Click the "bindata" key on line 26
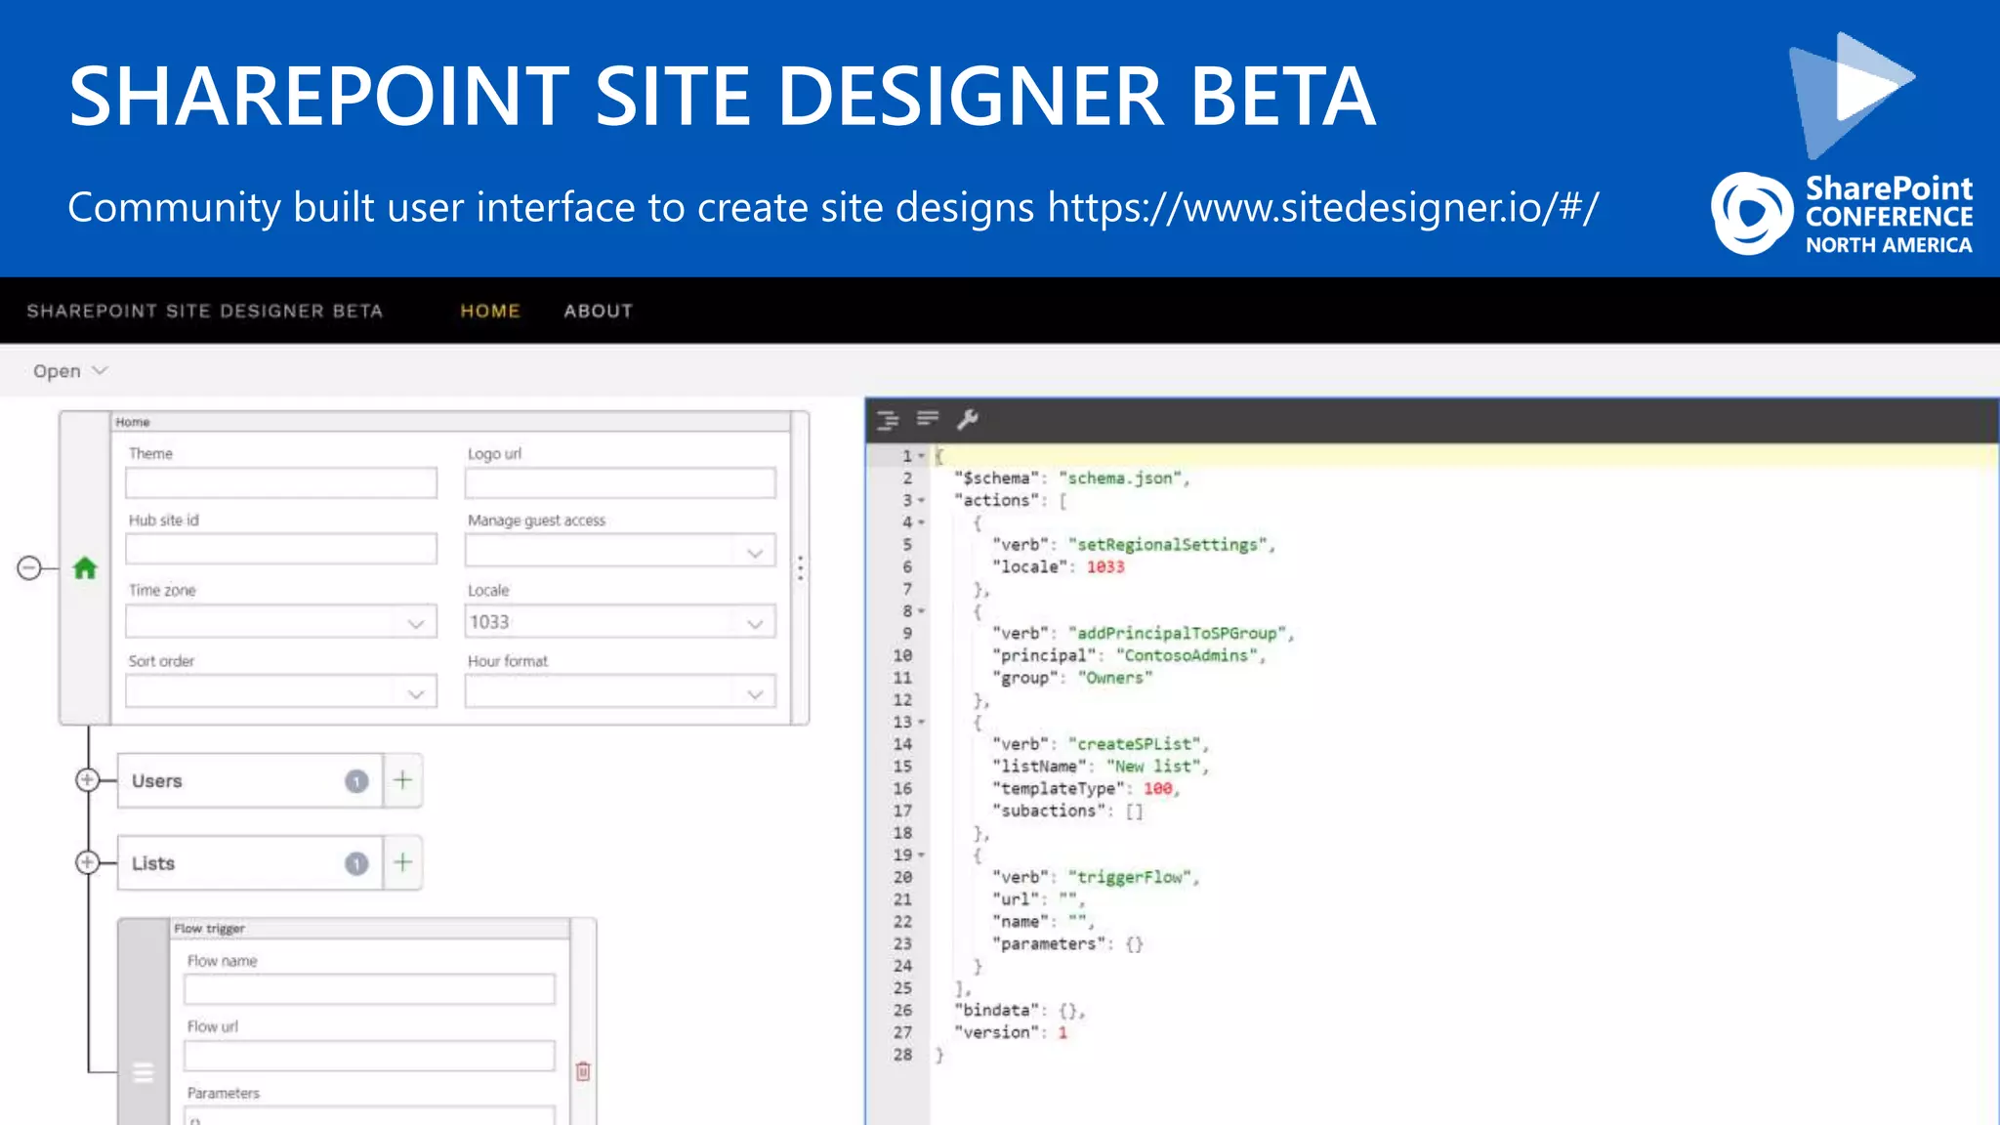Image resolution: width=2000 pixels, height=1125 pixels. tap(996, 1011)
